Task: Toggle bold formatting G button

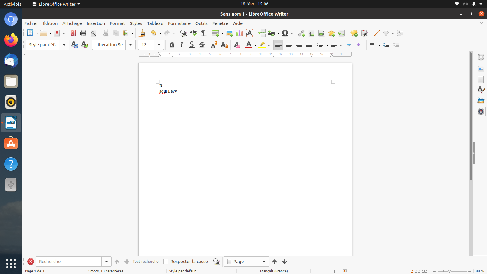Action: pyautogui.click(x=172, y=45)
